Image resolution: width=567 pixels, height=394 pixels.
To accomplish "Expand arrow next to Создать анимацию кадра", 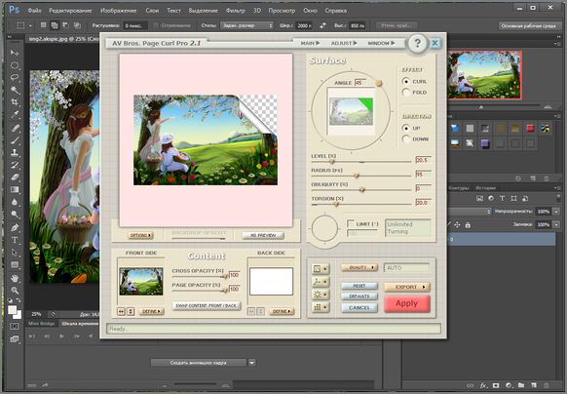I will tap(252, 363).
